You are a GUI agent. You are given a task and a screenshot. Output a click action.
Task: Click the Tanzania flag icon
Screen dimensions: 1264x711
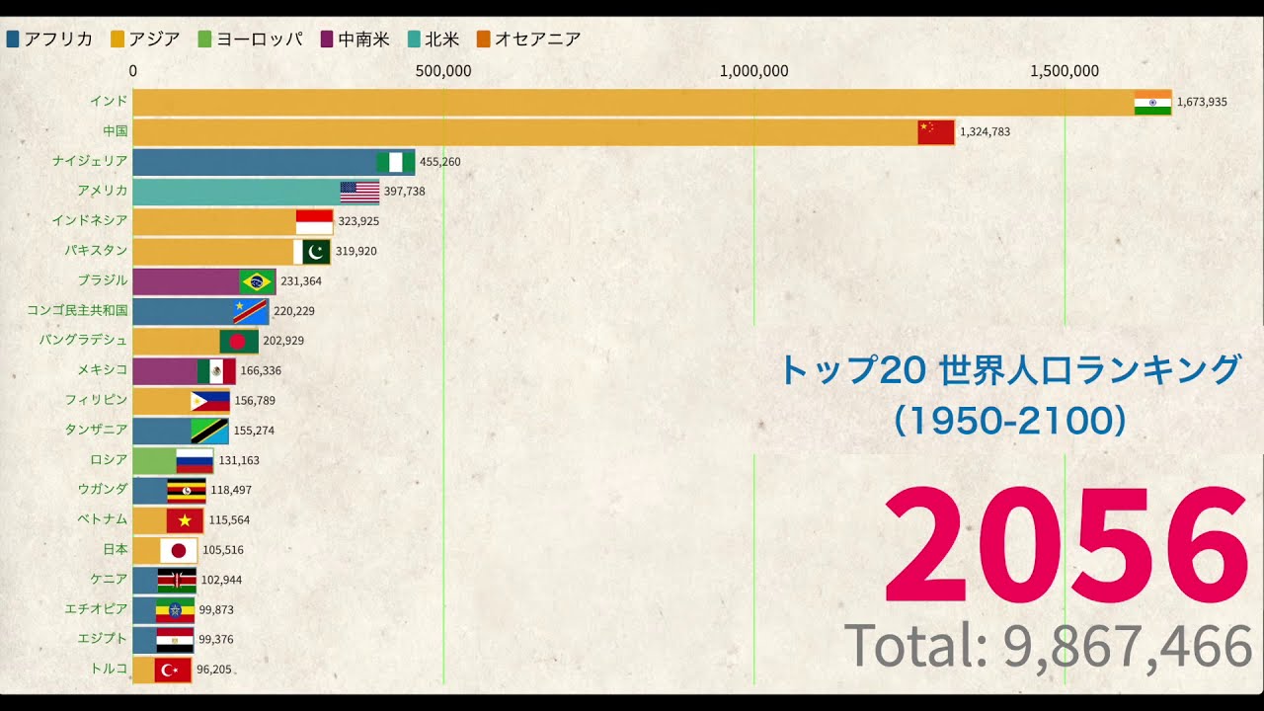(209, 431)
